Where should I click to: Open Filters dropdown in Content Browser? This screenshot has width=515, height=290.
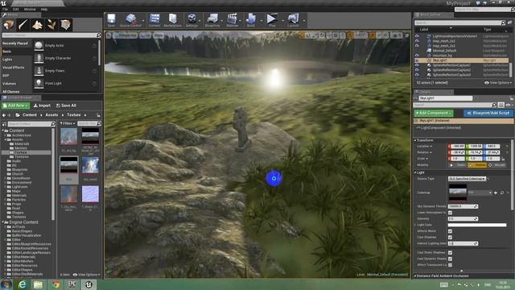click(x=68, y=123)
